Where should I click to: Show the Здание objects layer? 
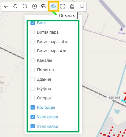32,79
